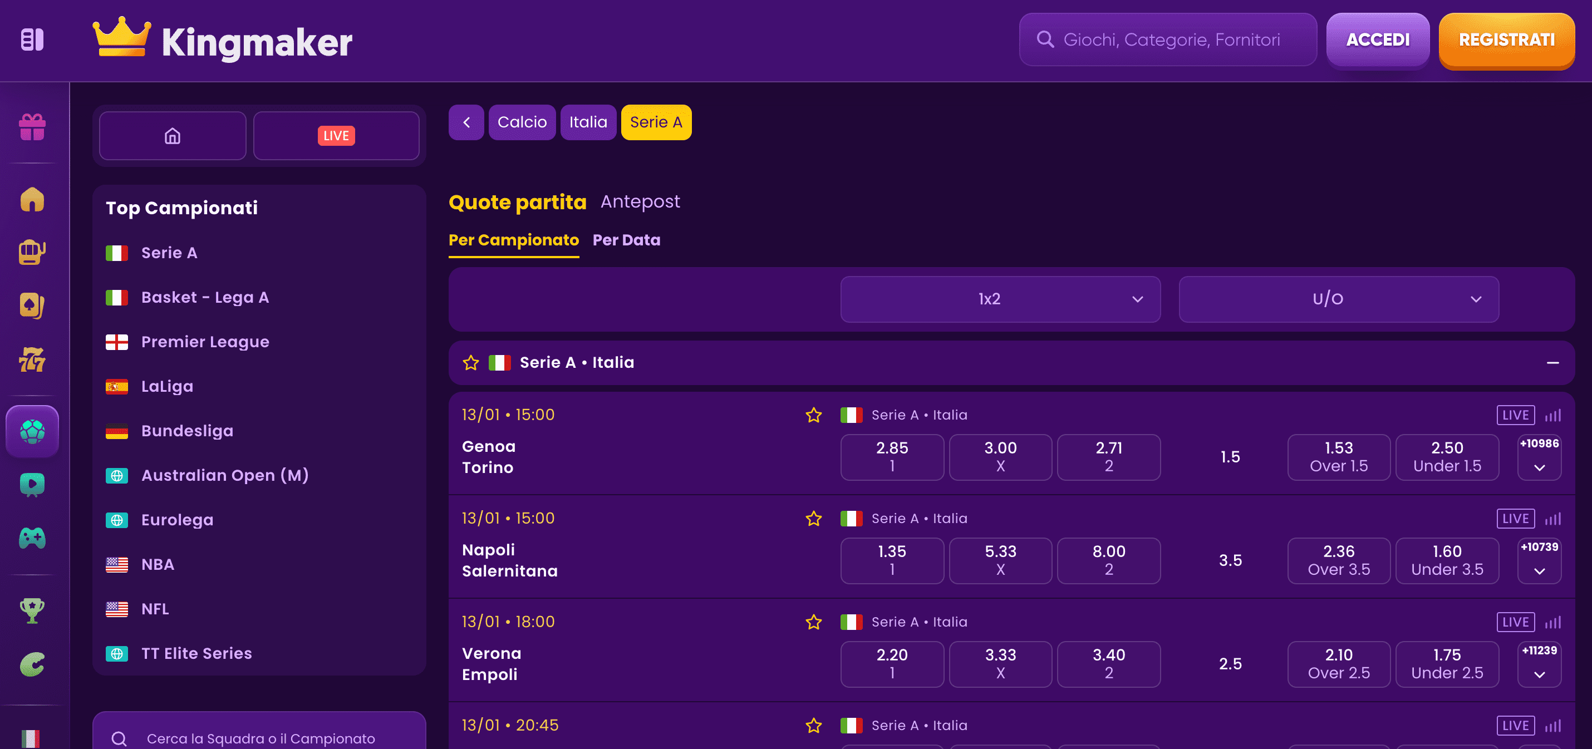
Task: Open the trophy tournaments section
Action: point(32,610)
